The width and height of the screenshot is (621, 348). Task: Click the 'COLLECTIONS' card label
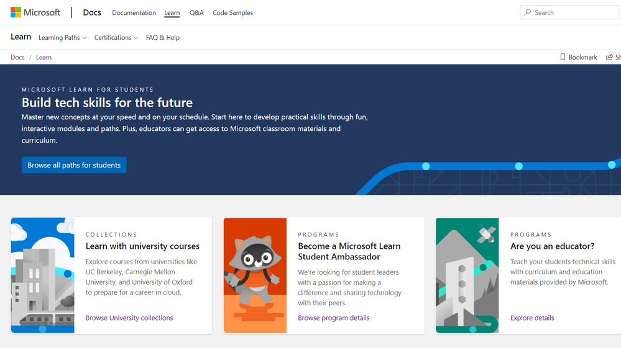(111, 234)
